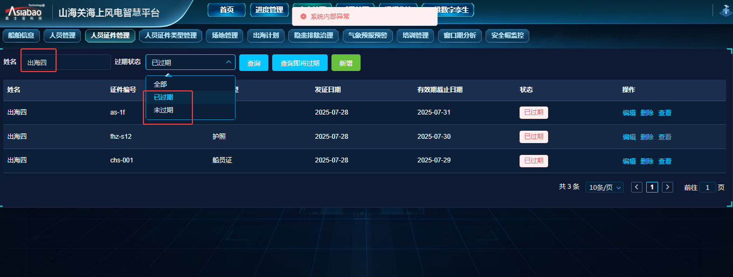This screenshot has height=277, width=733.
Task: Click the 护照 certificate type cell
Action: pyautogui.click(x=219, y=137)
